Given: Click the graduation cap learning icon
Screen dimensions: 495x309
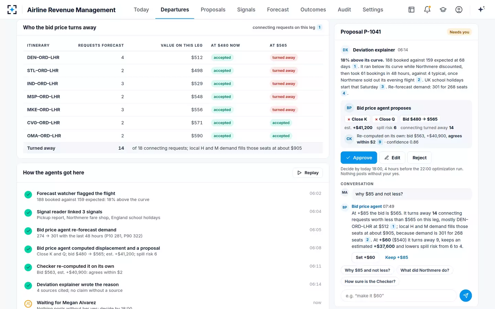Looking at the screenshot, I should [443, 10].
